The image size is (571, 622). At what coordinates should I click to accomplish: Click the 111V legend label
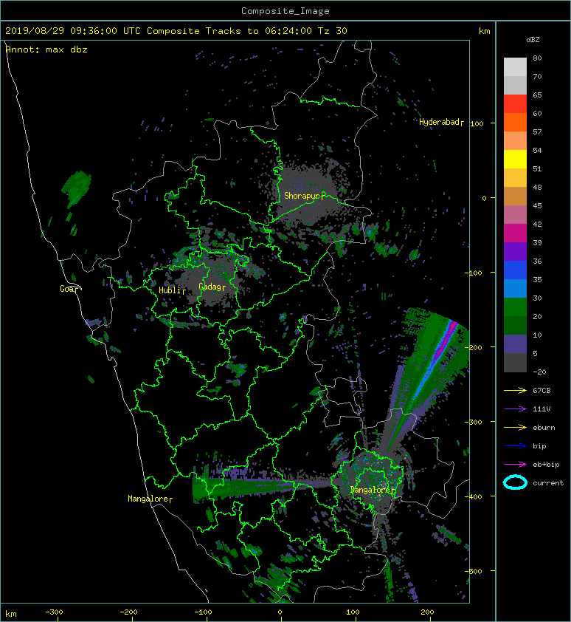click(541, 409)
